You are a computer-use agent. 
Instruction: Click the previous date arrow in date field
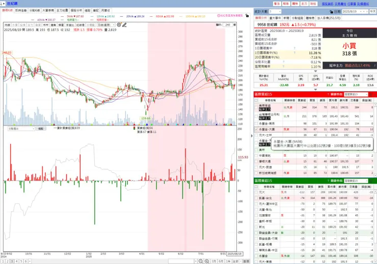(x=364, y=12)
